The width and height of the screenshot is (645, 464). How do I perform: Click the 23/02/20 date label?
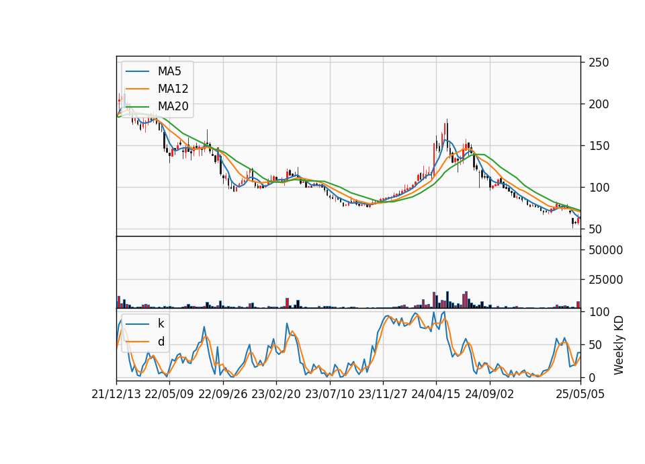[276, 394]
